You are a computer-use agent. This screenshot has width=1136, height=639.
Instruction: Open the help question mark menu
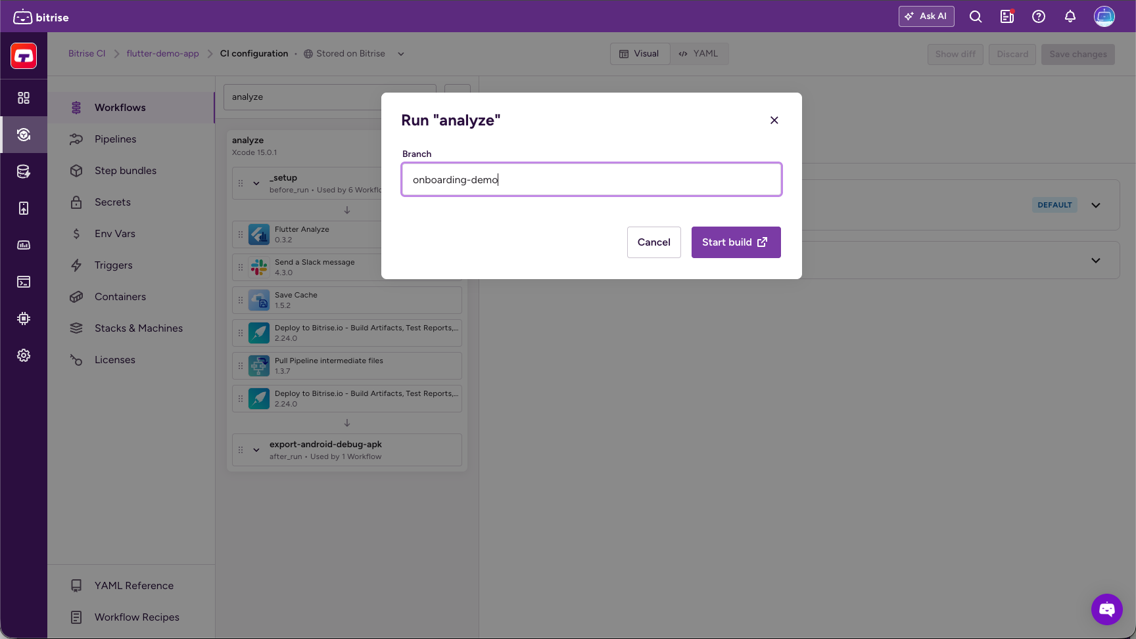click(x=1039, y=17)
